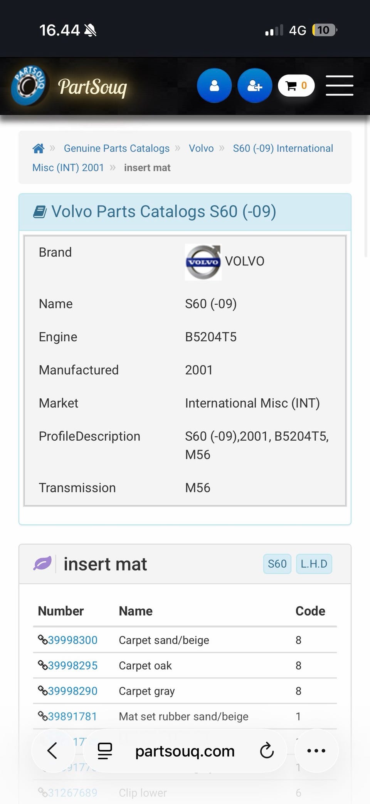Open part number 39998290

point(68,691)
